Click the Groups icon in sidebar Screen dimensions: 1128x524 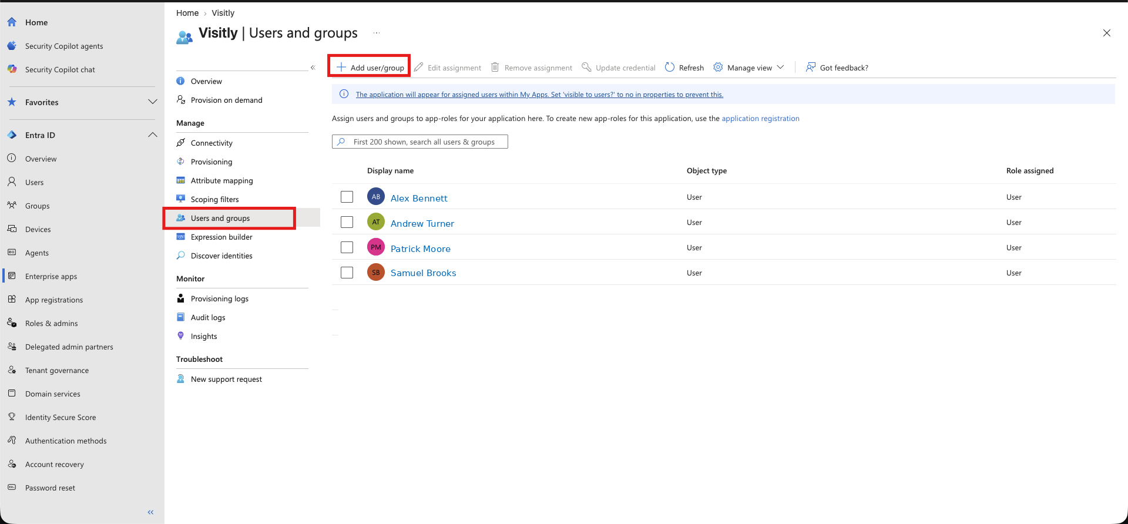pyautogui.click(x=12, y=205)
